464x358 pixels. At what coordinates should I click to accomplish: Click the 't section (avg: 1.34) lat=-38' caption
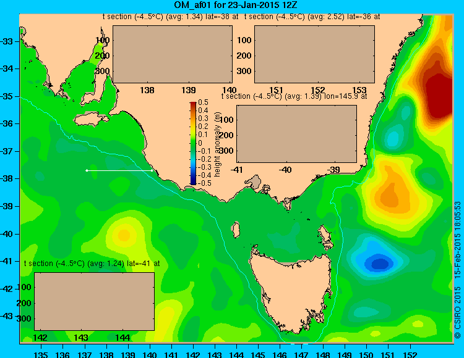pyautogui.click(x=171, y=17)
